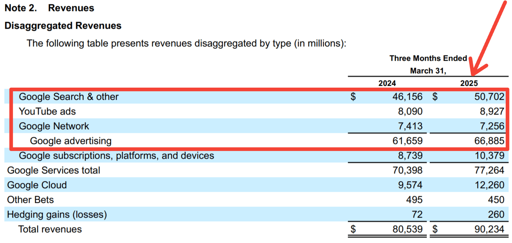This screenshot has width=512, height=243.
Task: Click the sentence introducing the disaggregated revenues table
Action: point(187,43)
